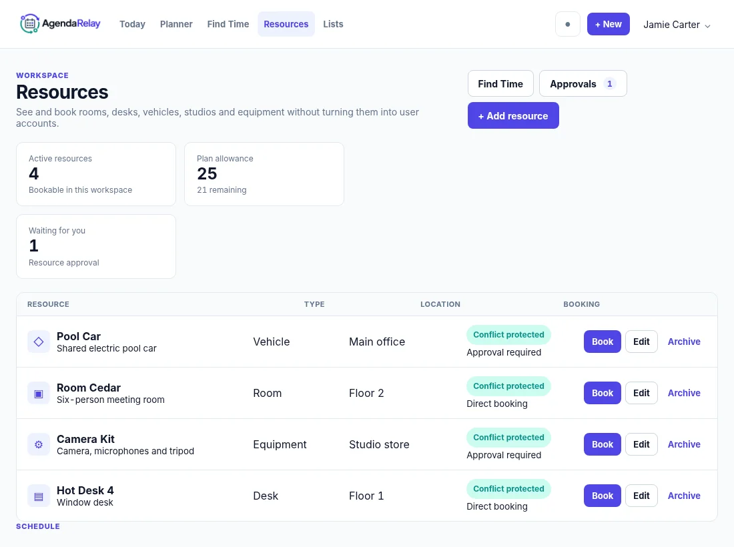Screen dimensions: 734x547
Task: Click the Conflict protected badge for Hot Desk 4
Action: tap(509, 489)
